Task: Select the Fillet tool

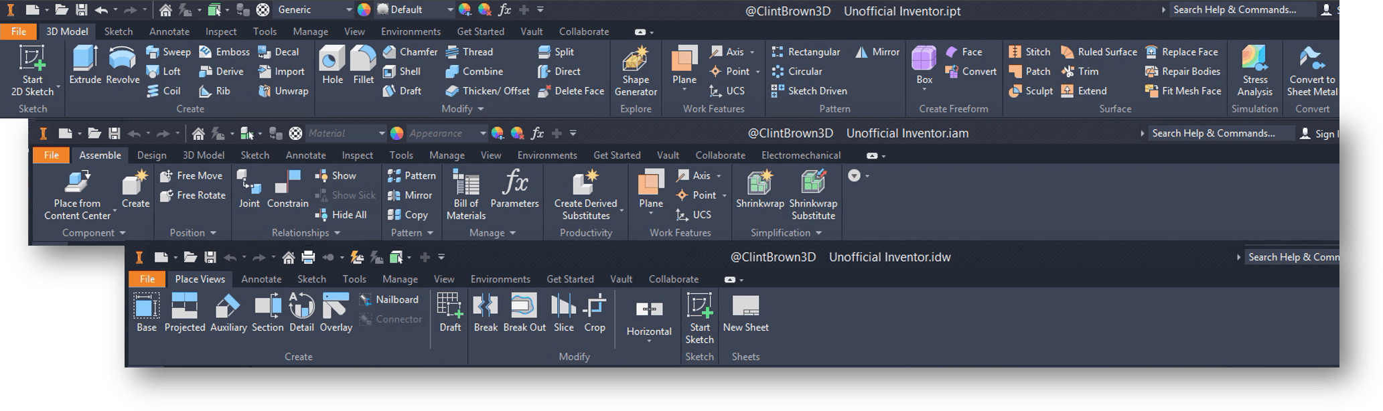Action: click(x=363, y=65)
